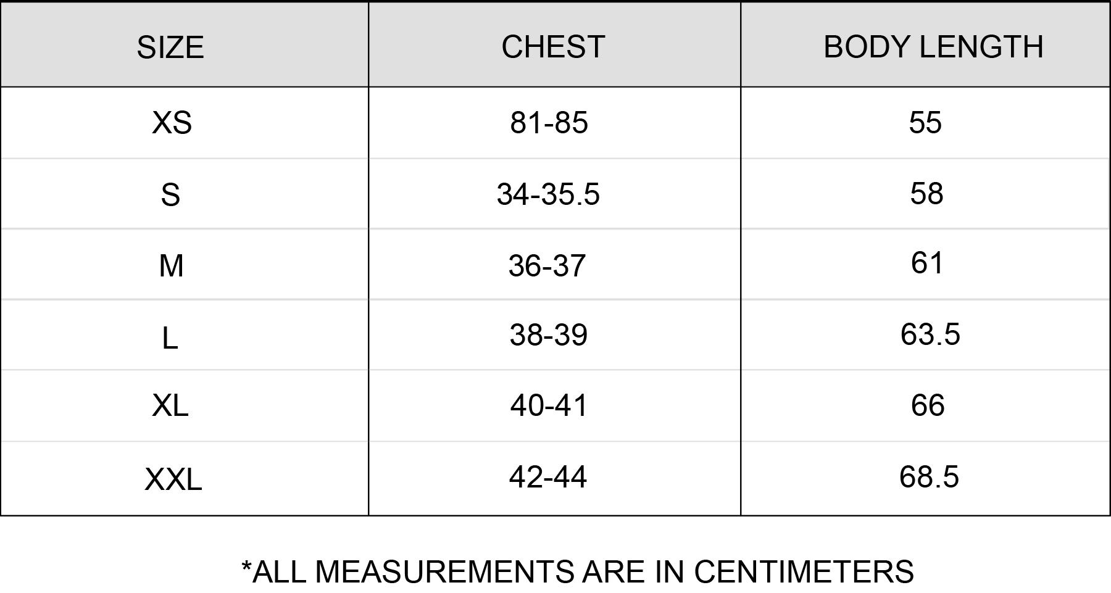Click the SIZE column header
Screen dimensions: 1111x593
click(170, 47)
